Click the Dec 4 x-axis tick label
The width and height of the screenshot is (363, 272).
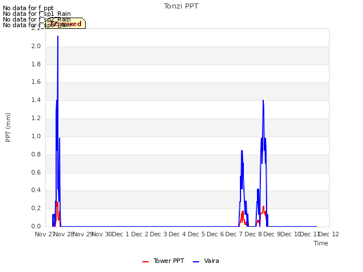pos(178,234)
